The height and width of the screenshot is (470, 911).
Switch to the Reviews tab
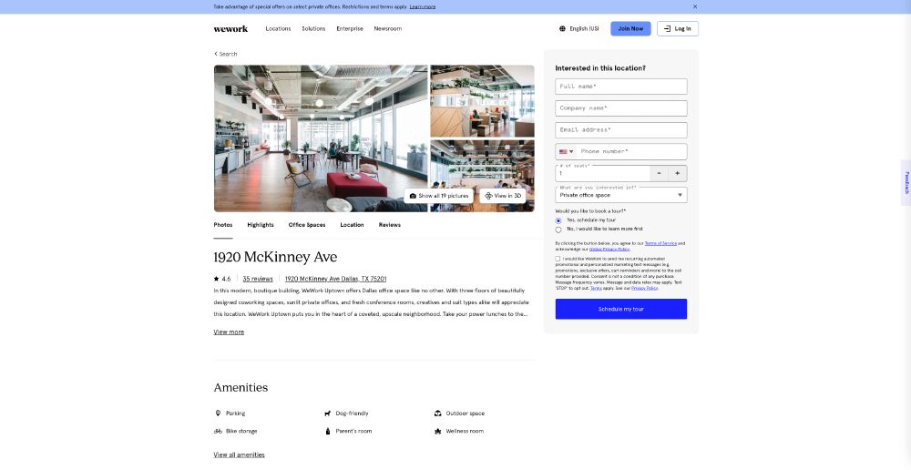[x=390, y=225]
